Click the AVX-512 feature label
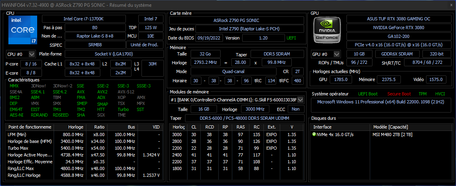 [x=126, y=92]
